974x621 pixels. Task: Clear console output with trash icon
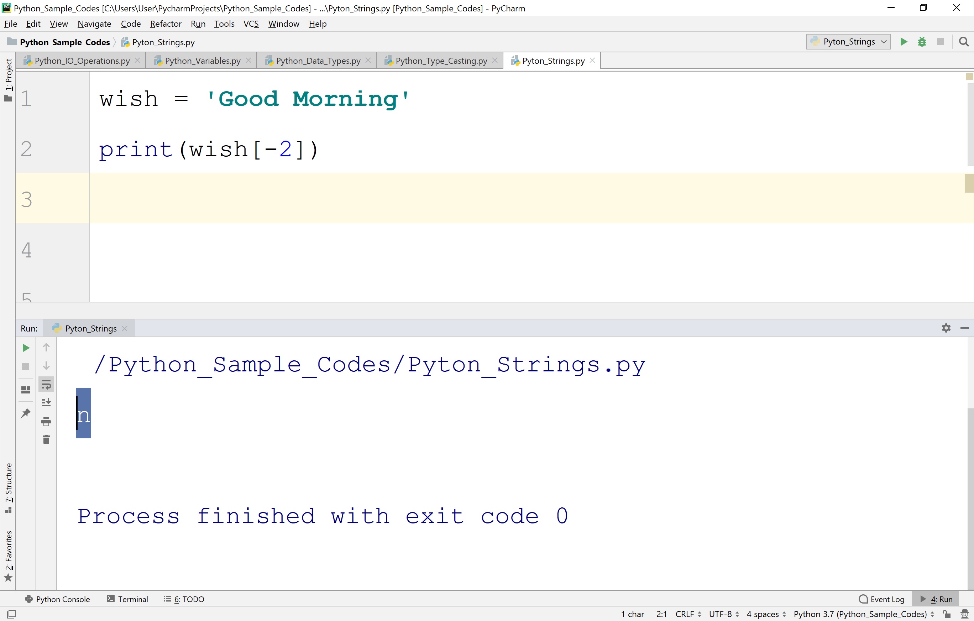tap(46, 439)
